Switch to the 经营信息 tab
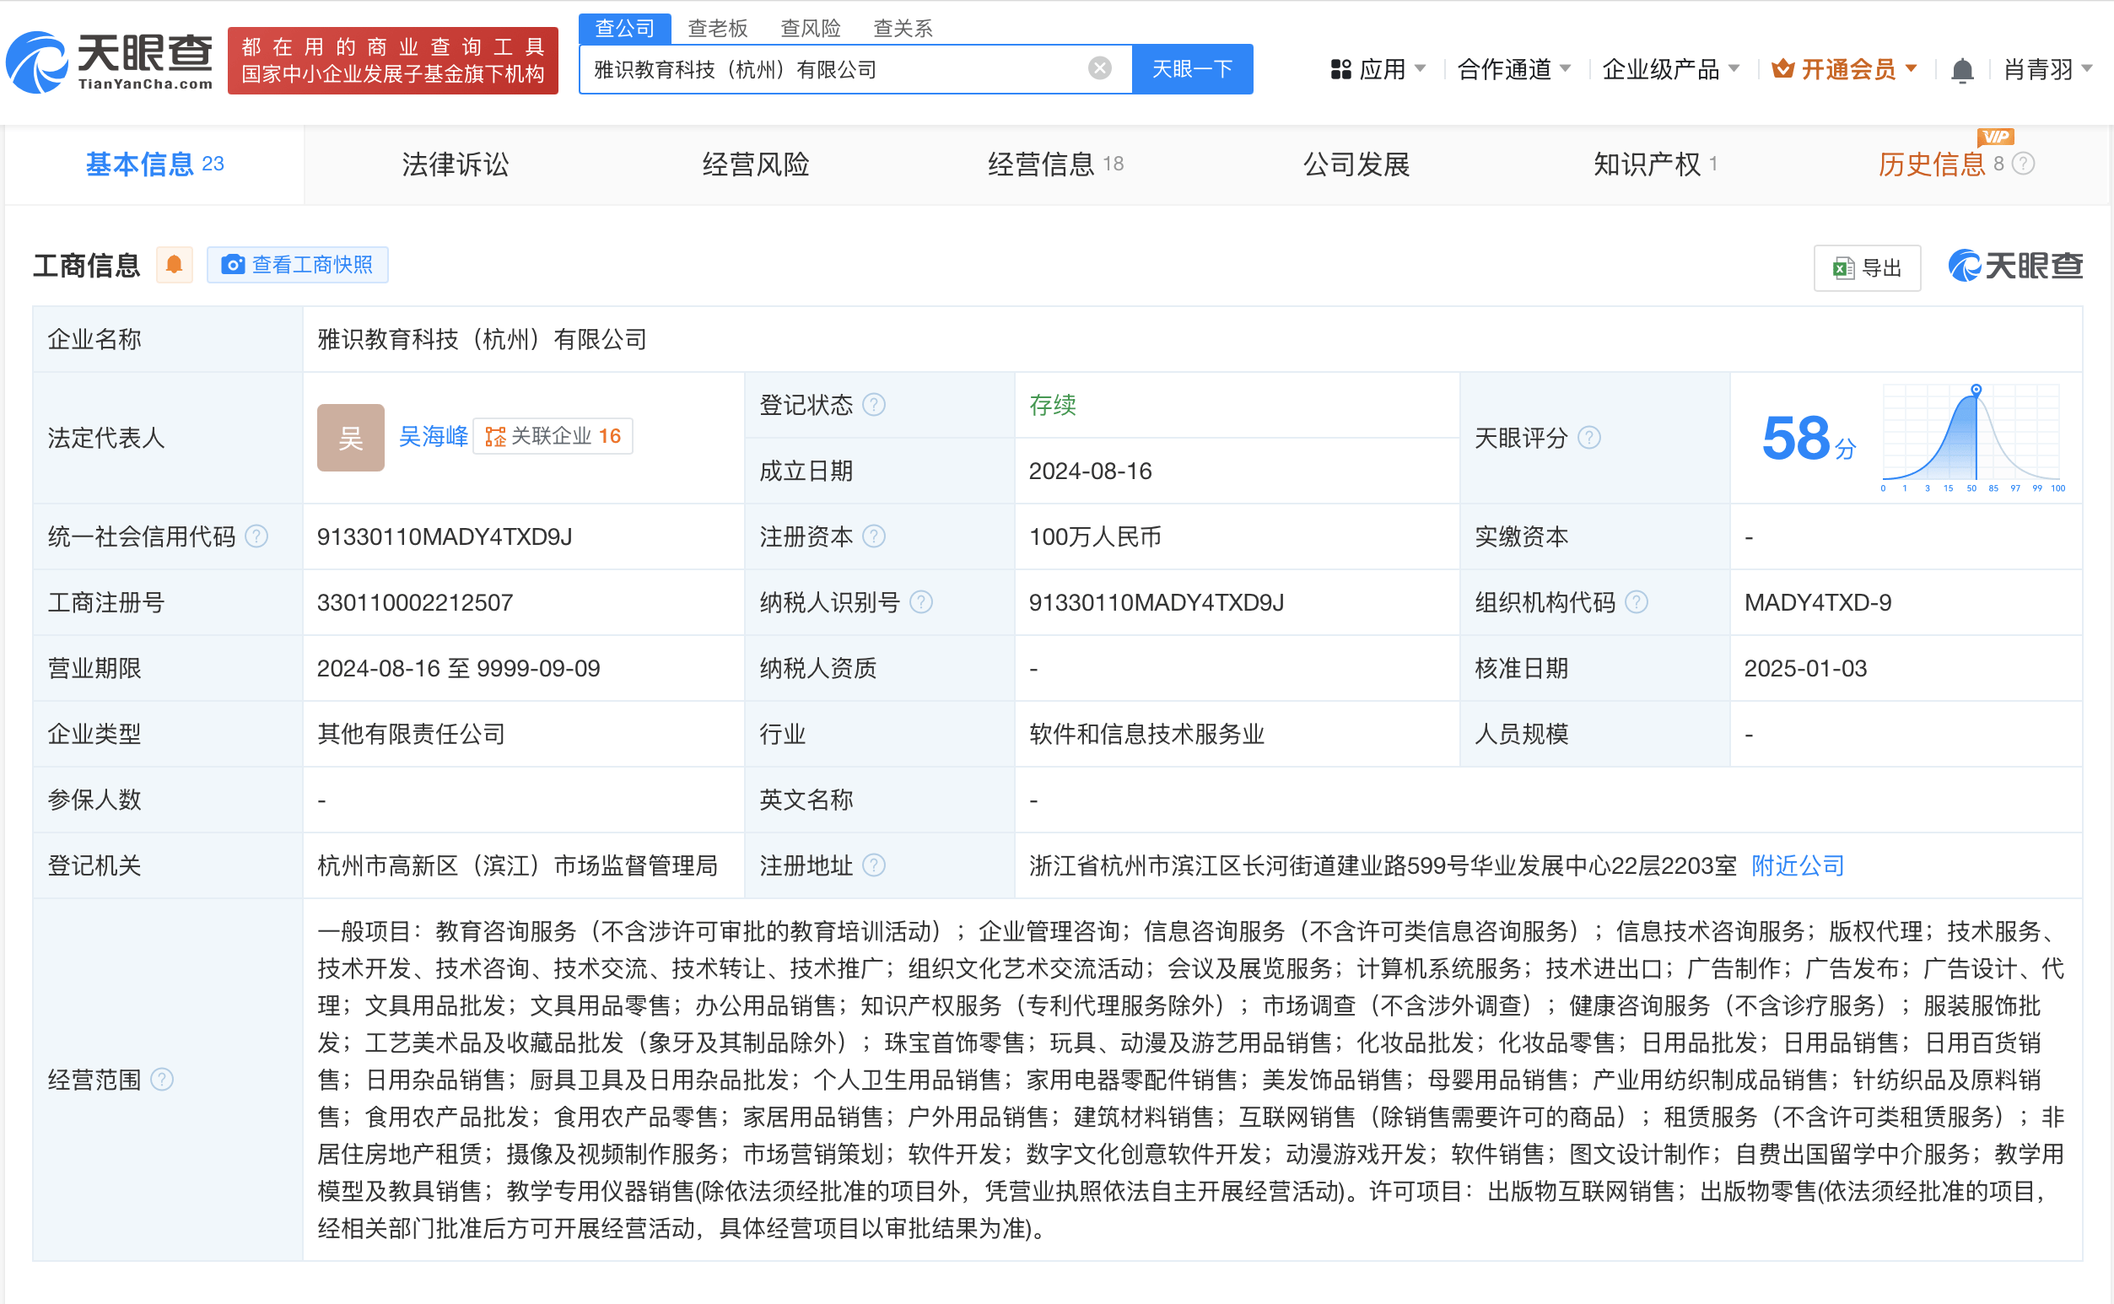 tap(1055, 164)
